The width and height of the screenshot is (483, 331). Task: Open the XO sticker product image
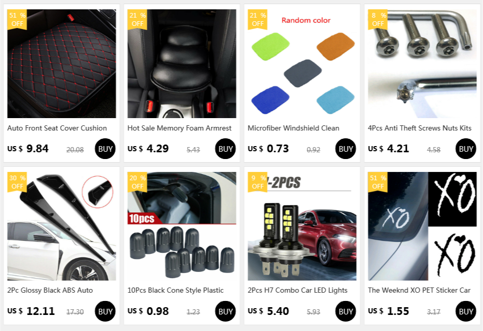pyautogui.click(x=422, y=226)
